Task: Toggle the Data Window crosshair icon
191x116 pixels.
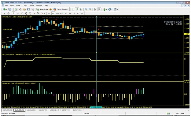Action: pyautogui.click(x=20, y=9)
